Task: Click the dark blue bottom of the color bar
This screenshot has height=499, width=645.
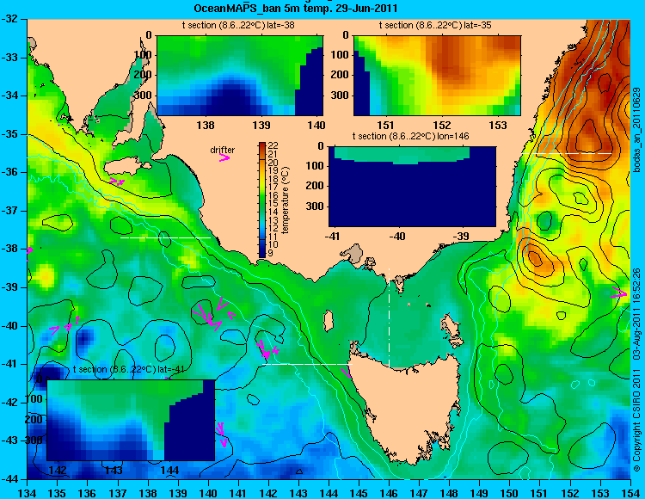Action: 262,253
